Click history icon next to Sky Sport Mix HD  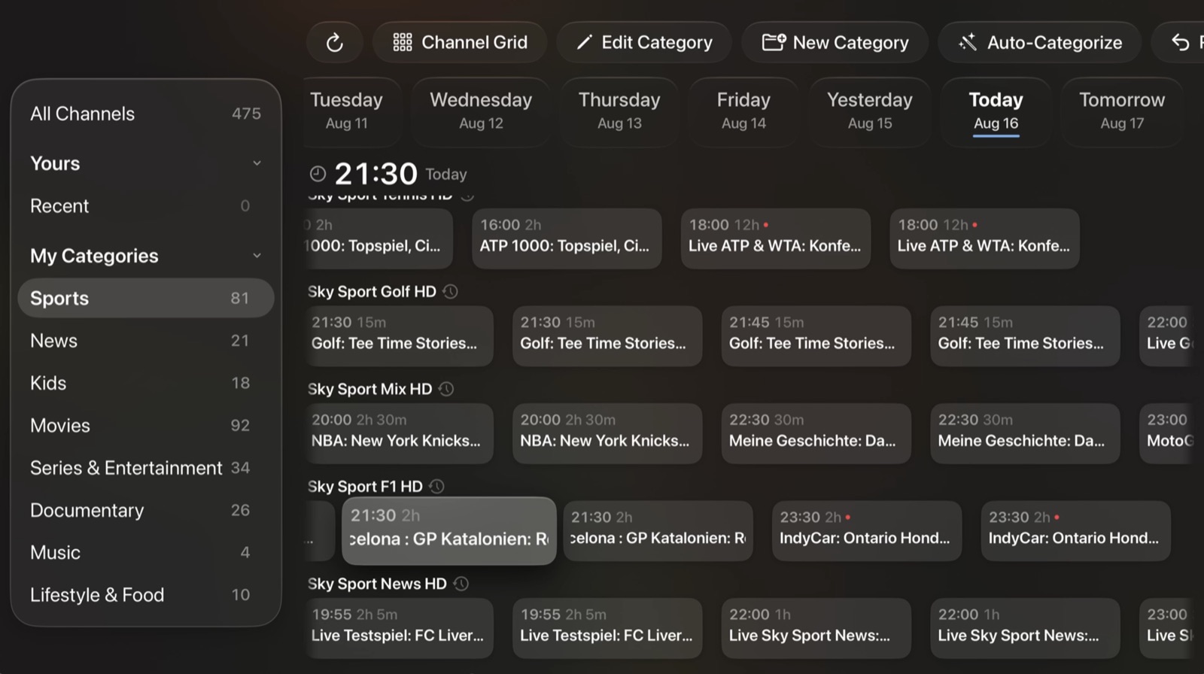(446, 389)
